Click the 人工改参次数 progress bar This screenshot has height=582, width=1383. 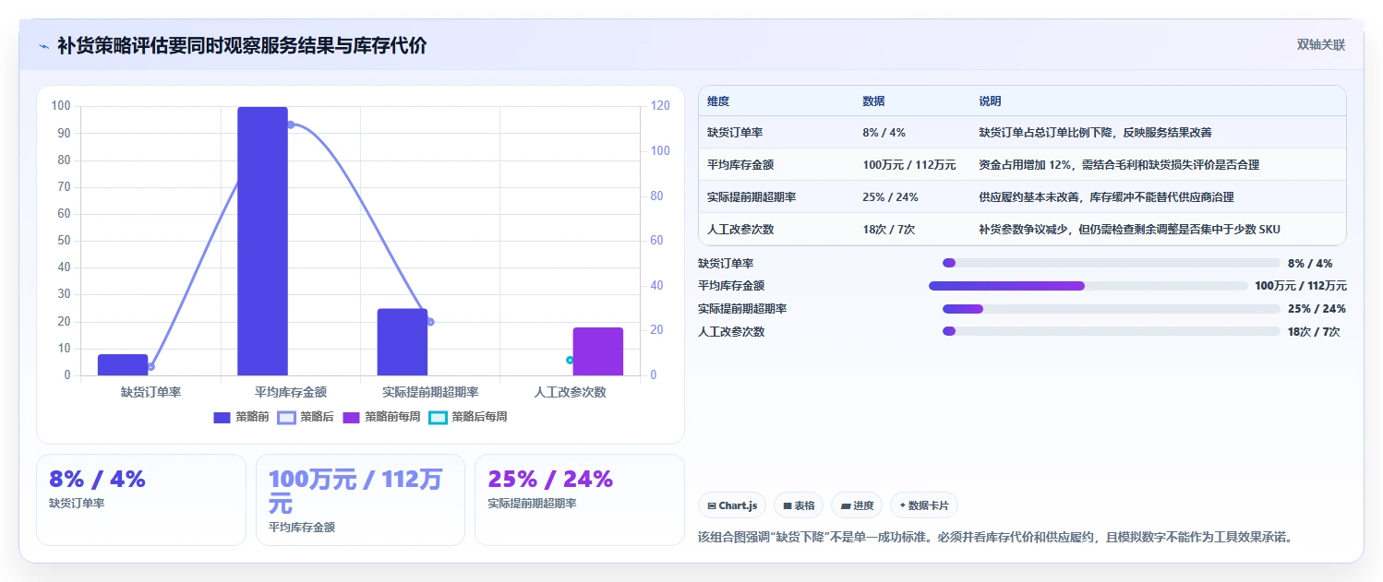(x=1112, y=331)
